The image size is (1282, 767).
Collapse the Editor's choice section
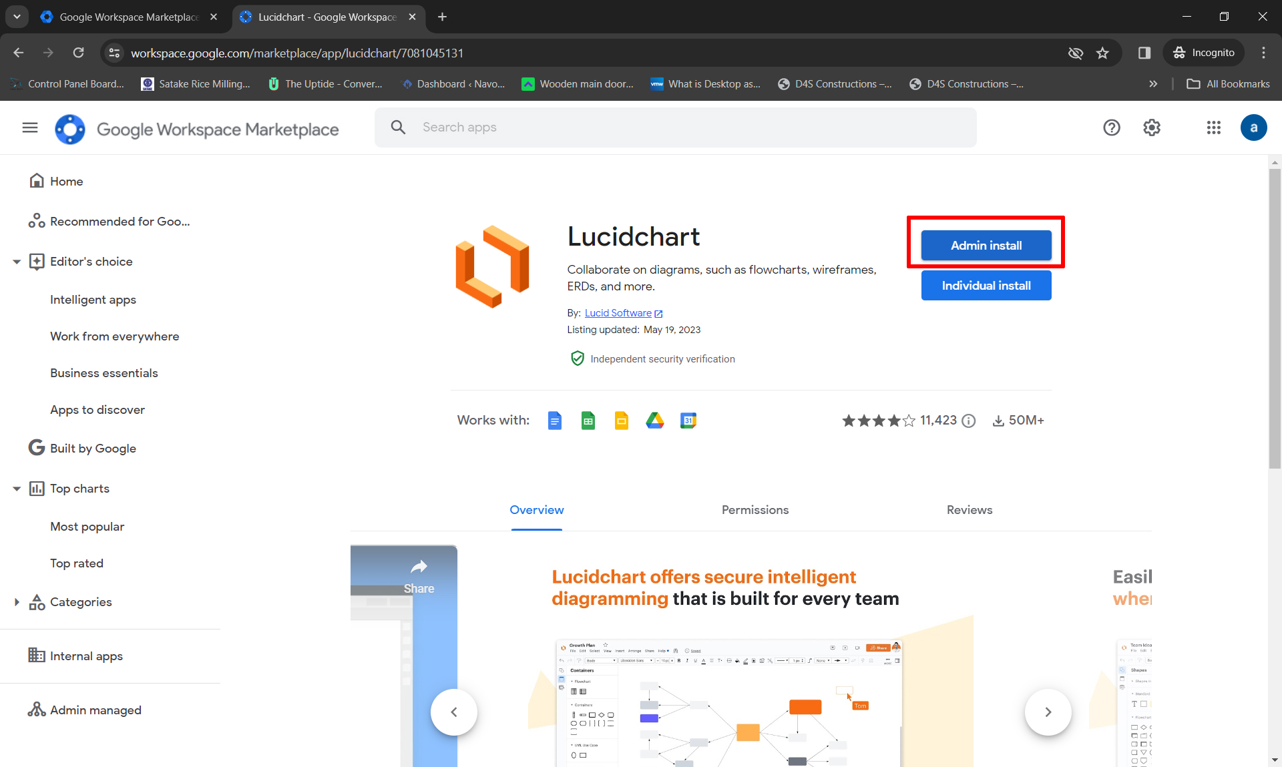coord(17,262)
